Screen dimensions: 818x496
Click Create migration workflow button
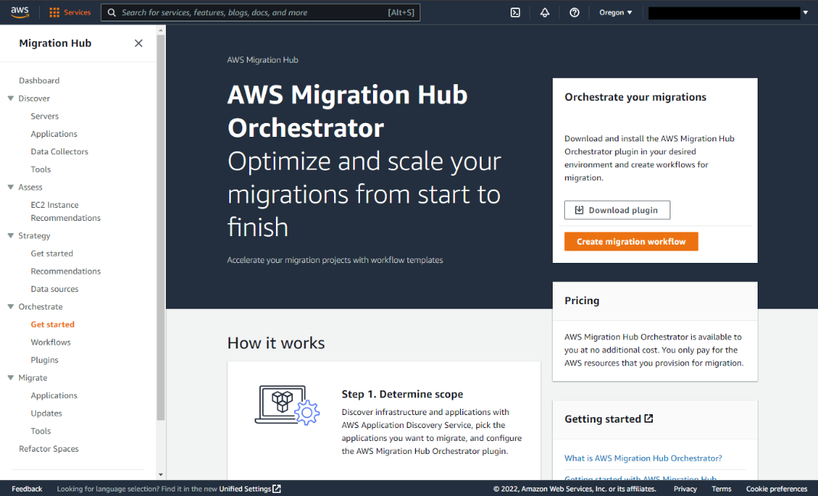pos(631,242)
